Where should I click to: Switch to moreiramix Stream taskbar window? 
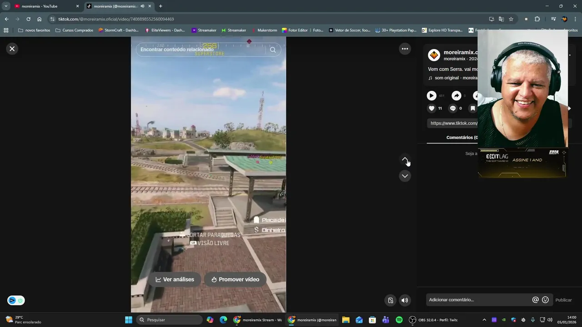pyautogui.click(x=258, y=320)
